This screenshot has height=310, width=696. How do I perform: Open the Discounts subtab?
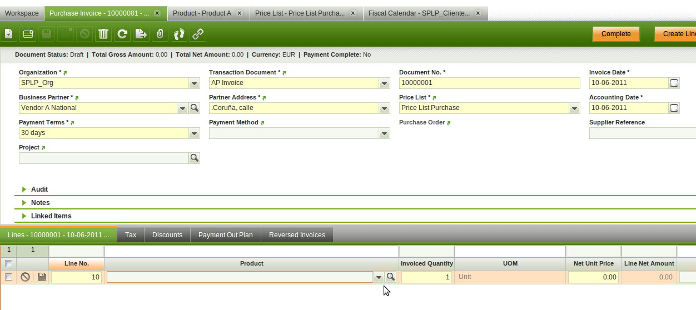[x=167, y=235]
